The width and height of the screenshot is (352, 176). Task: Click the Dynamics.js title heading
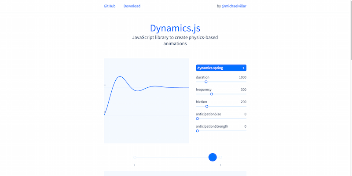pos(175,28)
